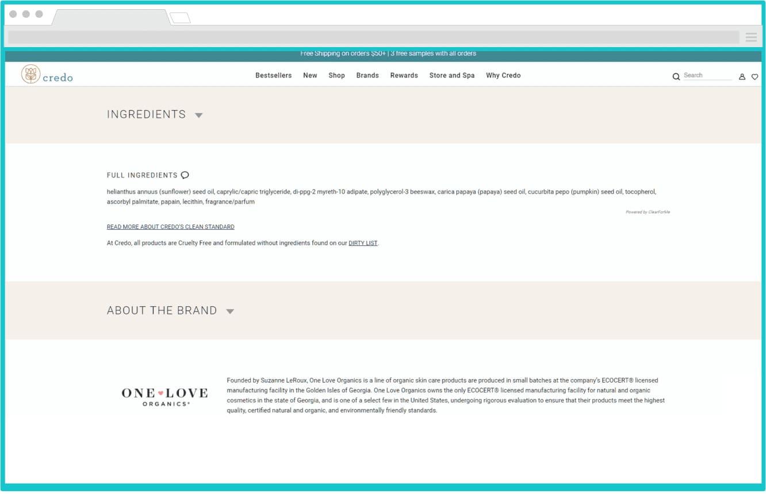The height and width of the screenshot is (494, 766).
Task: Collapse the About the Brand arrow
Action: (230, 311)
